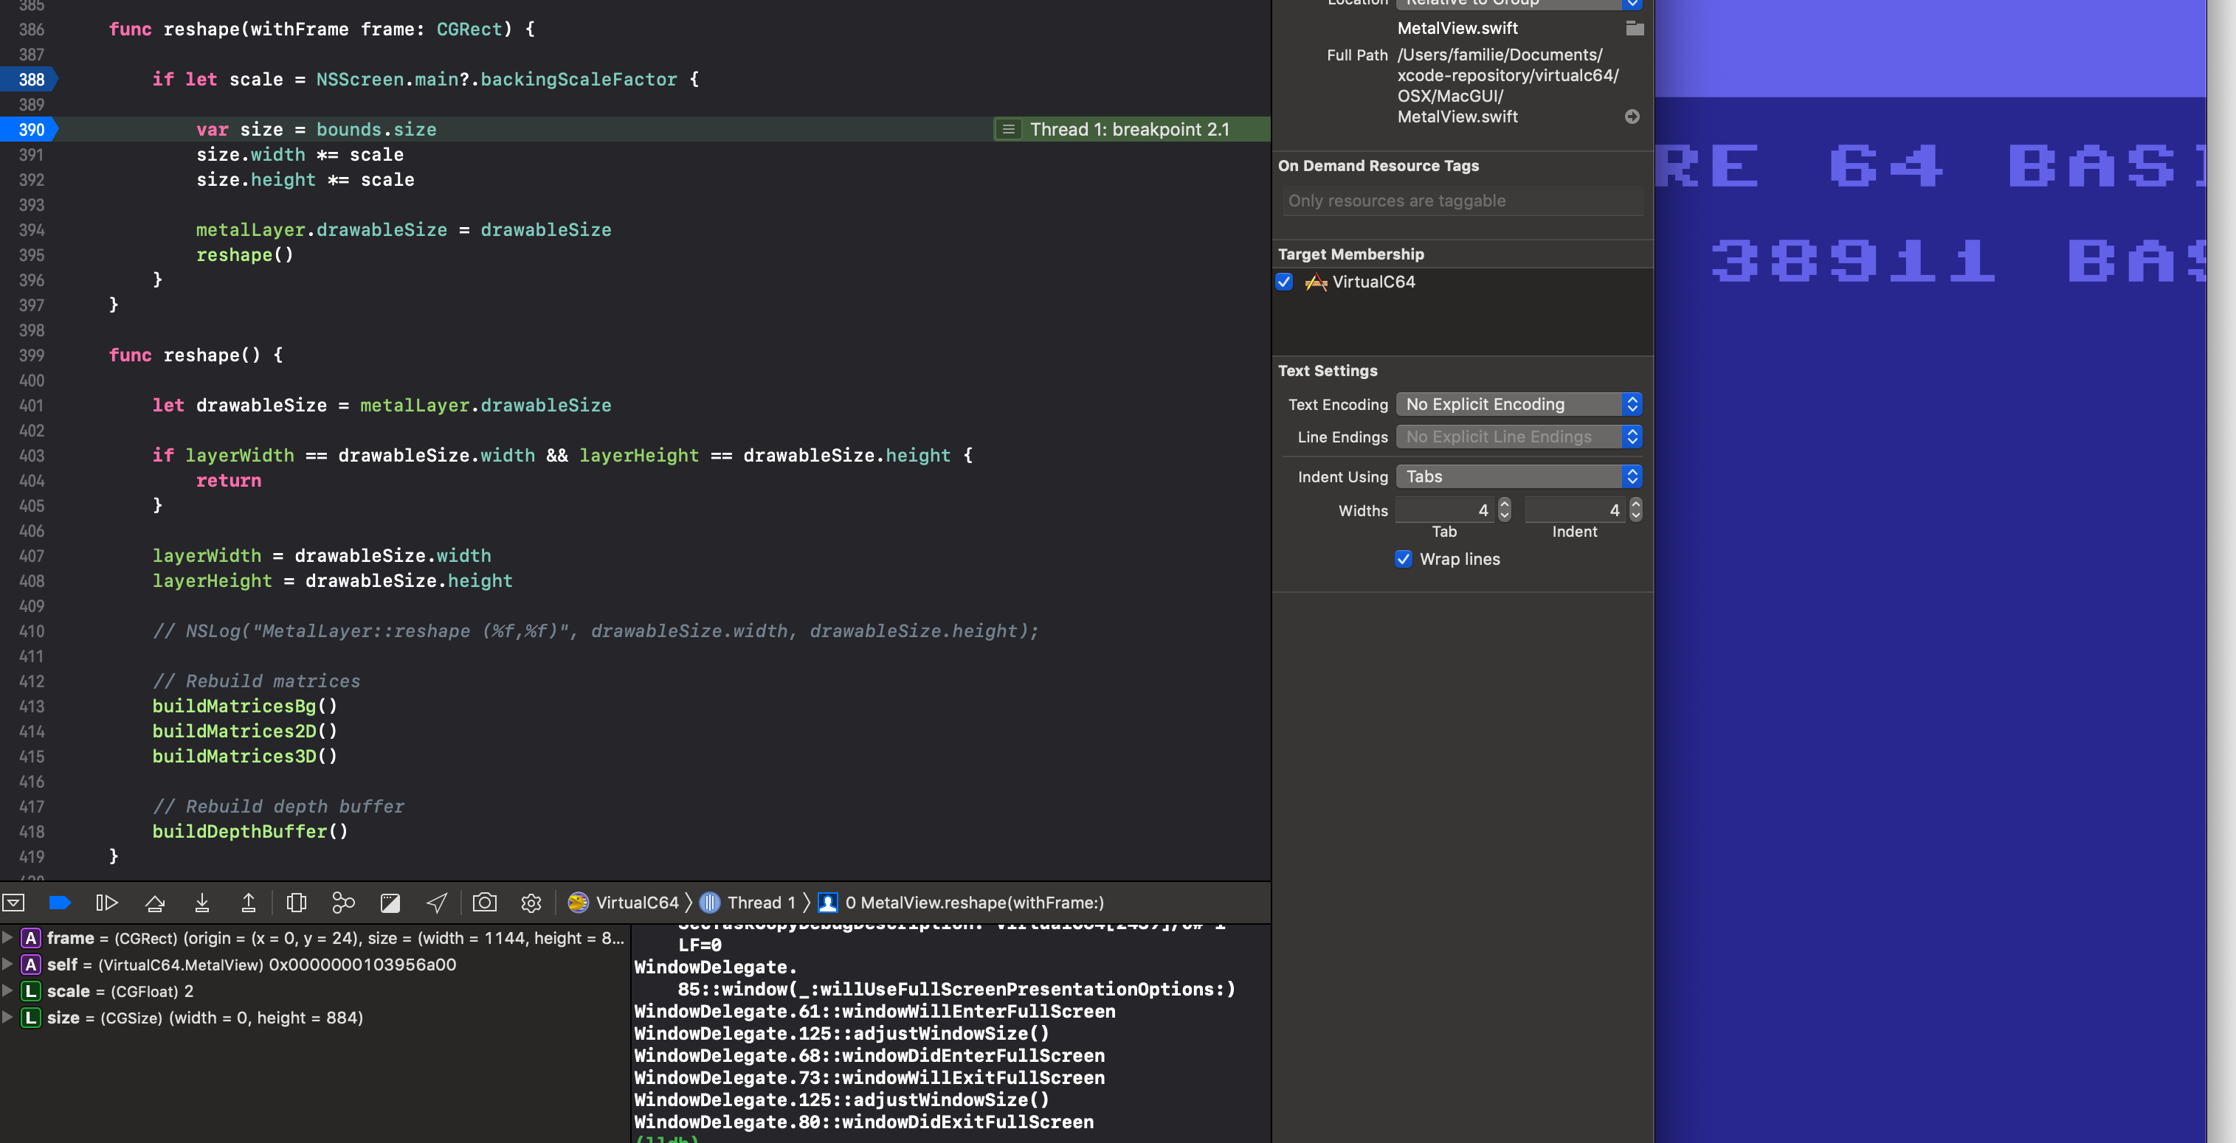Viewport: 2236px width, 1143px height.
Task: Click the Step Out debug icon
Action: pyautogui.click(x=248, y=903)
